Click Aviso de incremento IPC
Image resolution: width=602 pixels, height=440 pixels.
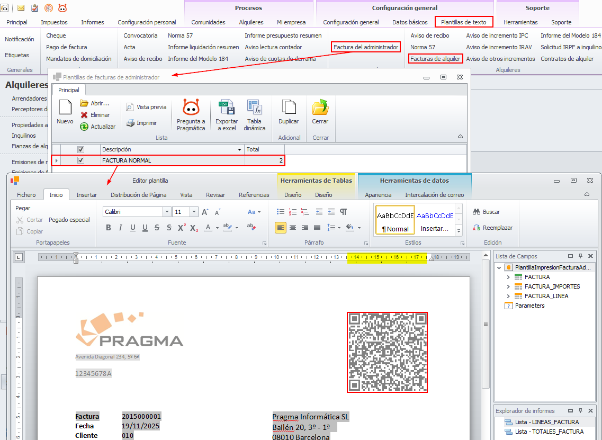497,35
